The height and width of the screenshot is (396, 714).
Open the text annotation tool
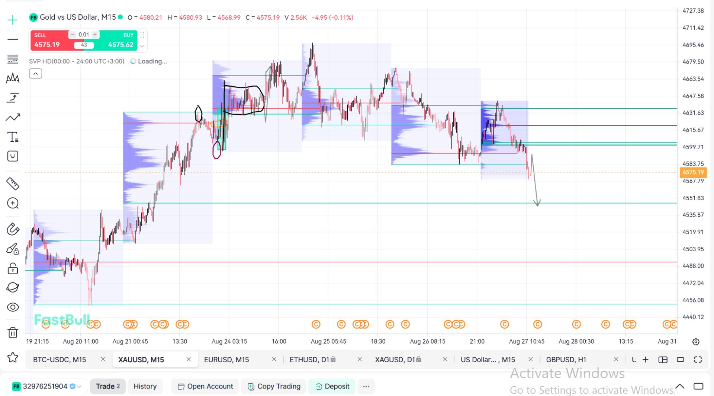point(13,137)
